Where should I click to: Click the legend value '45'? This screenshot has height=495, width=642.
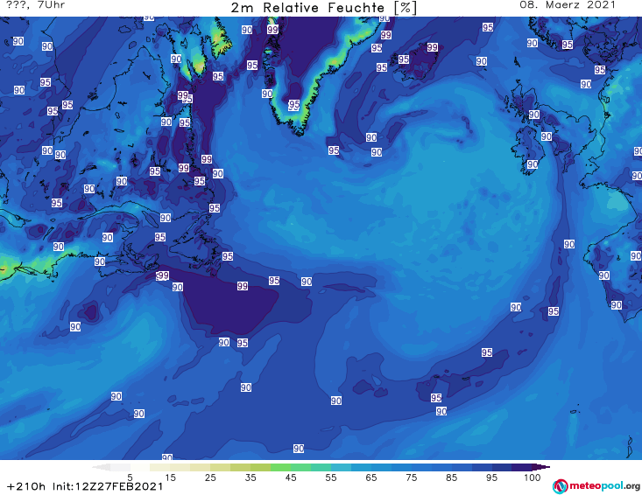[291, 478]
